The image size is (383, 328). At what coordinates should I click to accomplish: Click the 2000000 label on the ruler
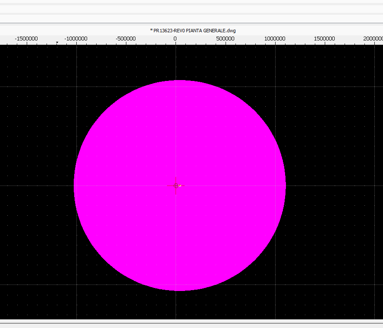[x=373, y=39]
